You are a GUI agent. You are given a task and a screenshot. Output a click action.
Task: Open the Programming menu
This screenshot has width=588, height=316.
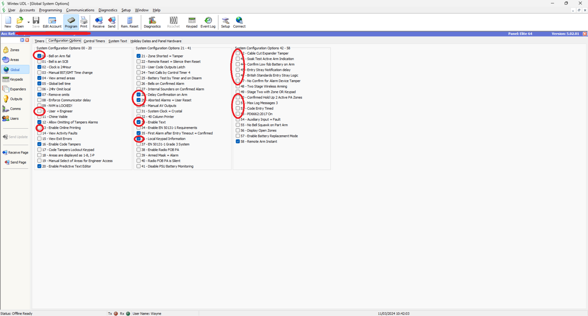(50, 10)
